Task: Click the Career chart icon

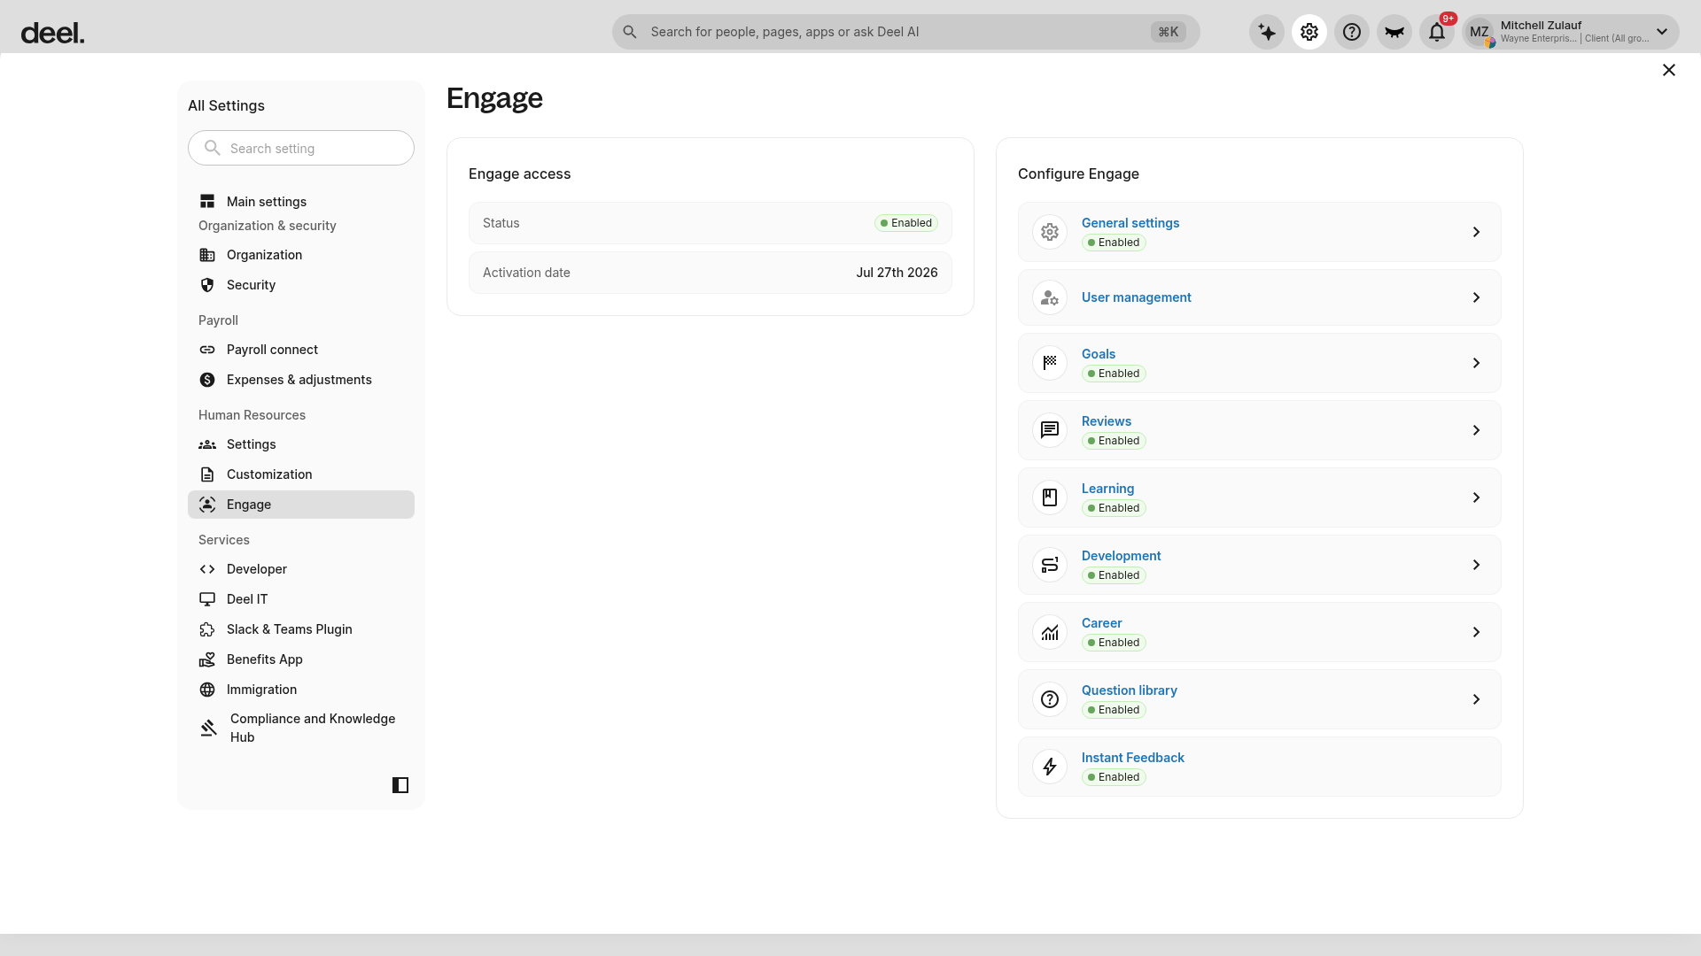Action: pos(1050,632)
